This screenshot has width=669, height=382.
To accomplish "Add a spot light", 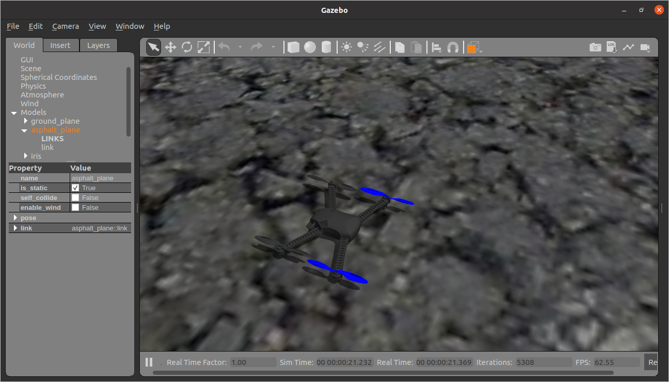I will (x=363, y=47).
